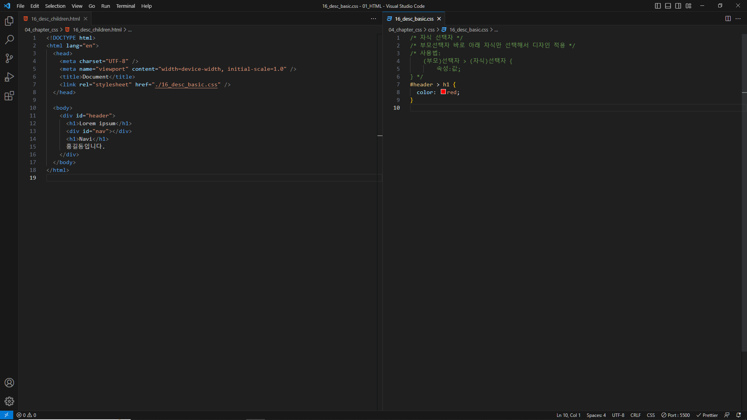Open the Explorer view in activity bar
Screen dimensions: 747x420
(9, 21)
